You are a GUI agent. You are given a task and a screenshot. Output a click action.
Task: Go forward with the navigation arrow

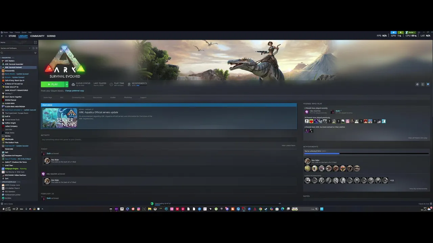(5, 36)
